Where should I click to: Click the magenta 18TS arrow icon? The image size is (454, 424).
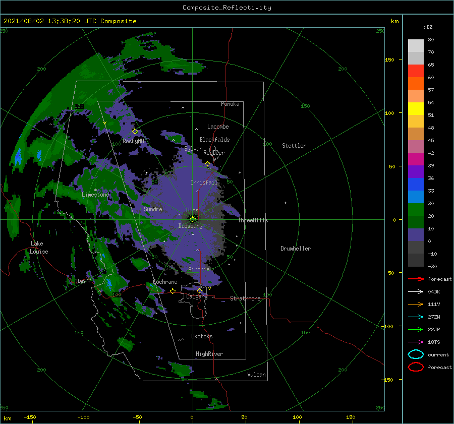click(416, 342)
